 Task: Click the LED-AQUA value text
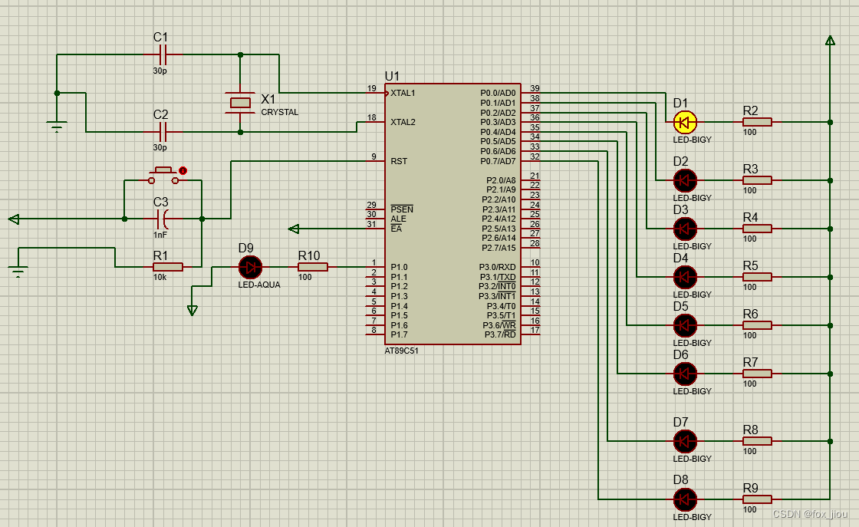259,285
